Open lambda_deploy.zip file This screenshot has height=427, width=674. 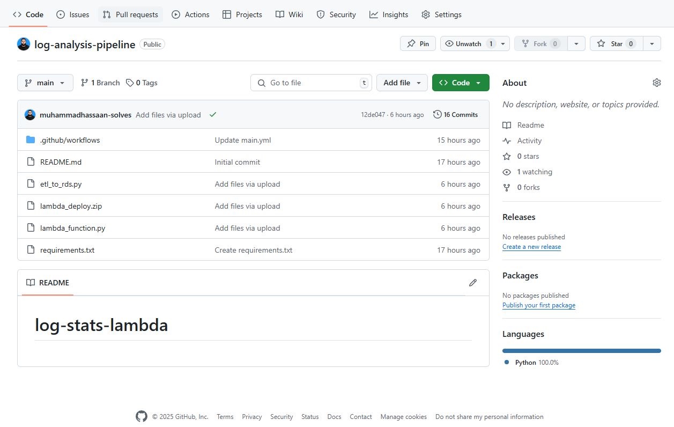[71, 206]
